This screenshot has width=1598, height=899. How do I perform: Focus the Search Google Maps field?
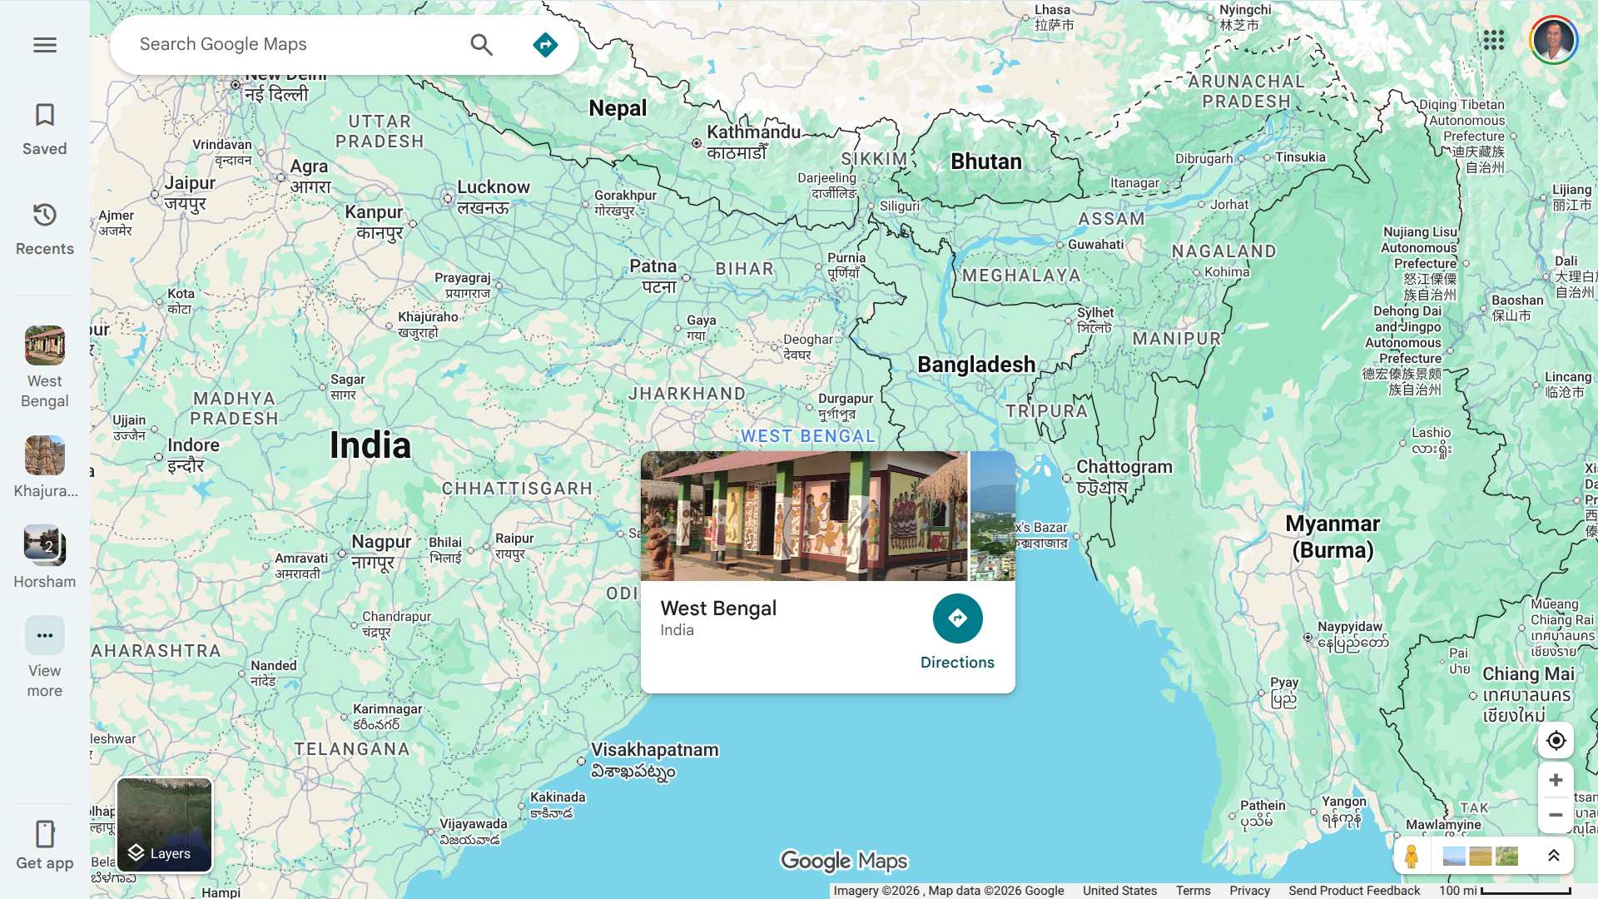(291, 45)
